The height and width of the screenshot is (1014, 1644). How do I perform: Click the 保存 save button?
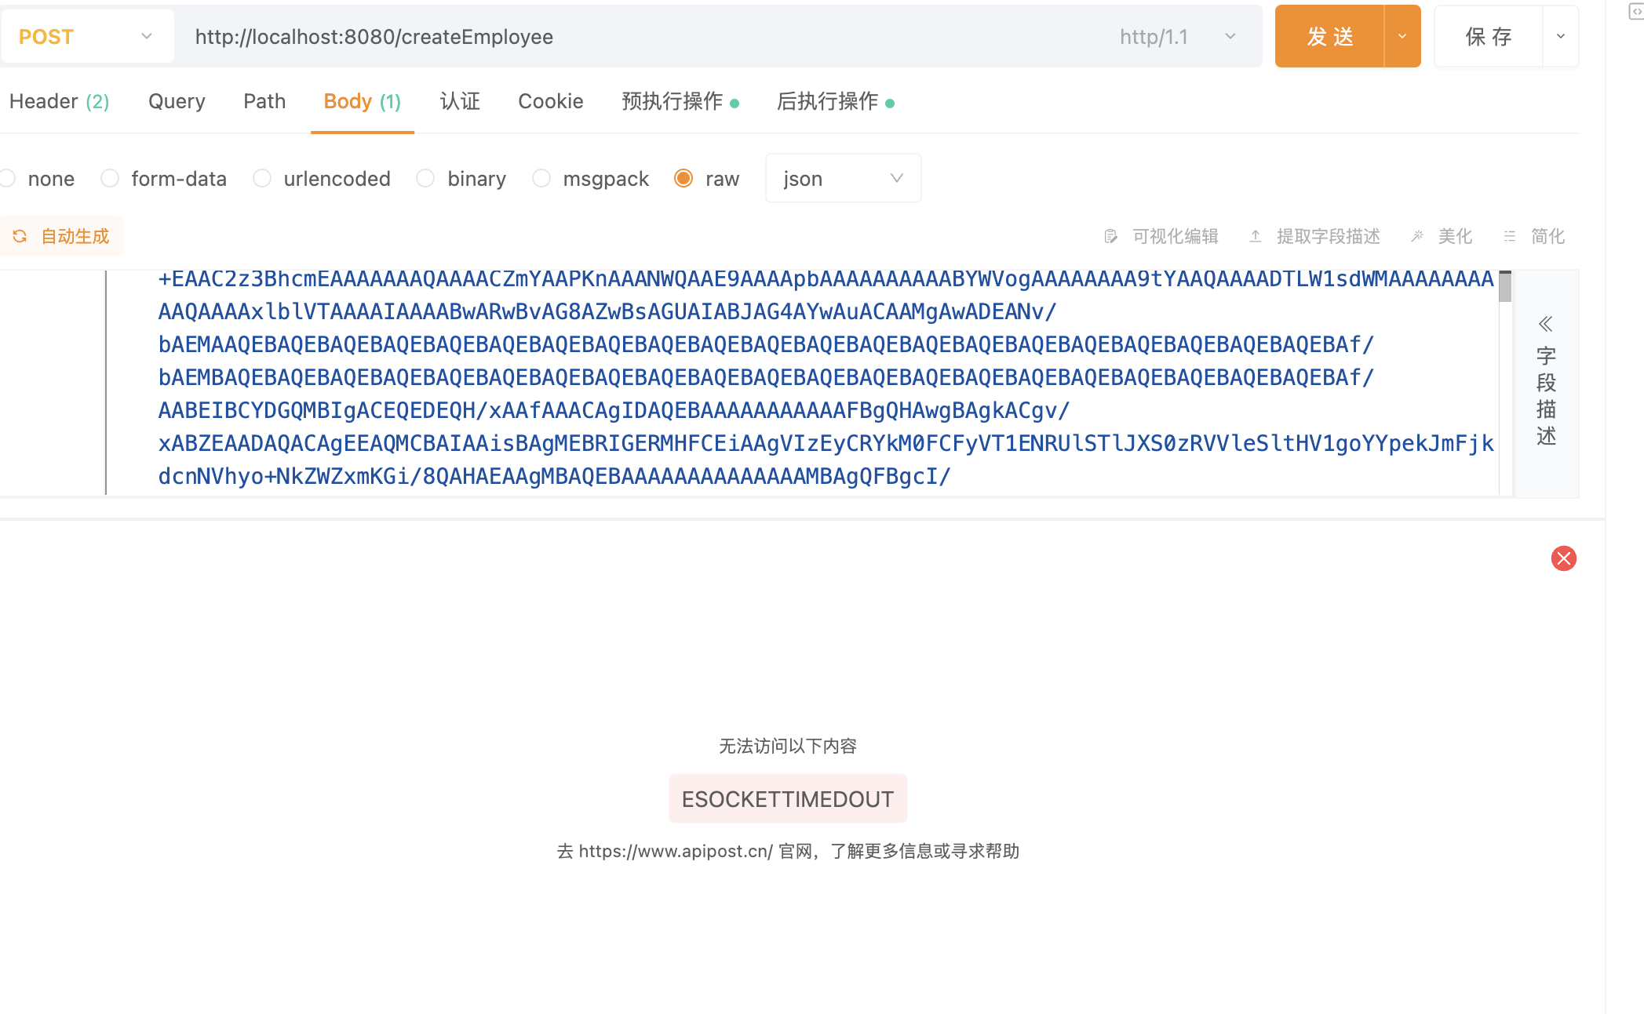[1489, 36]
